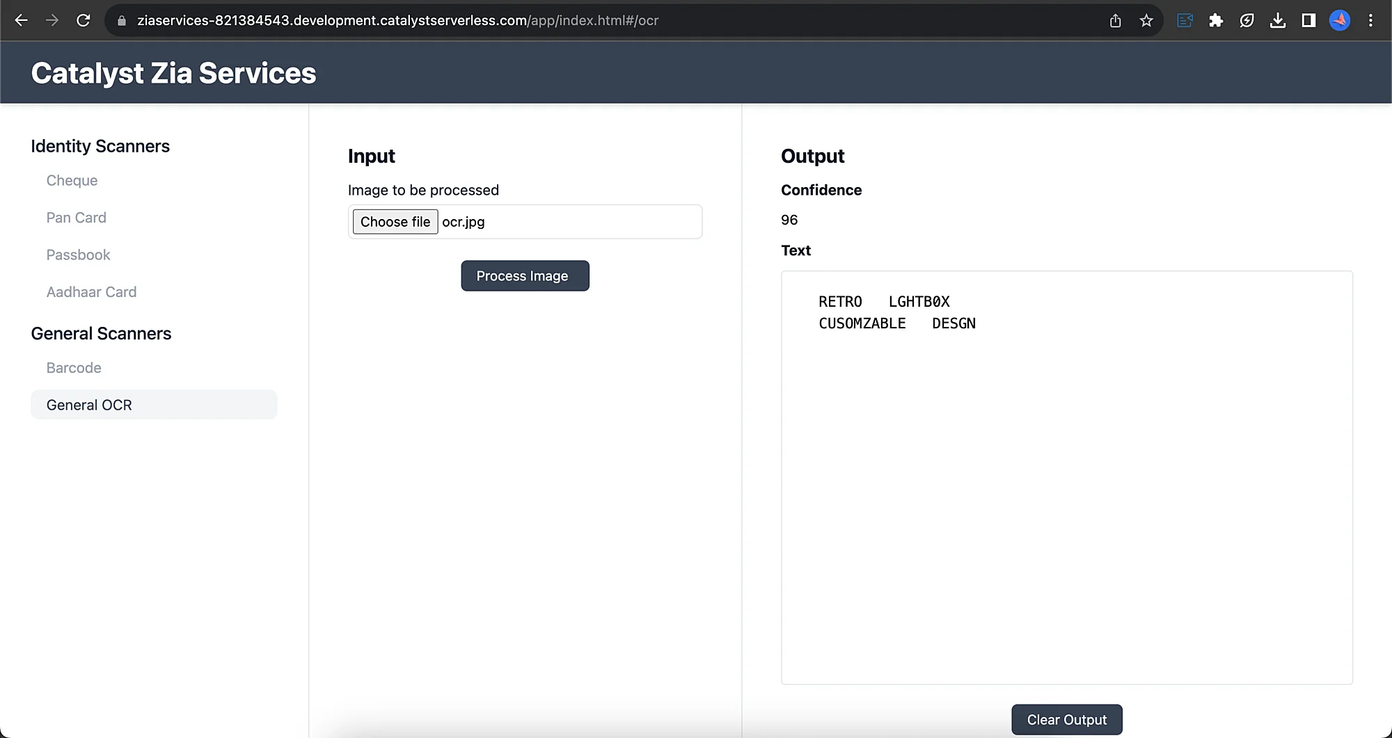The image size is (1392, 738).
Task: Click the share page icon
Action: pos(1116,21)
